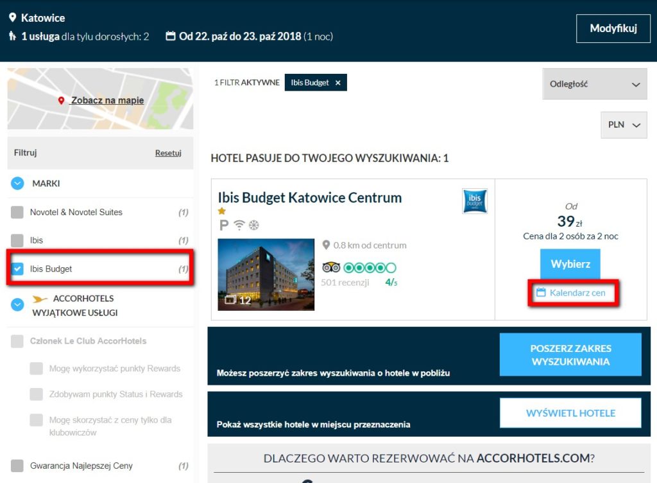This screenshot has height=483, width=657.
Task: Click the hotel building photo thumbnail
Action: pos(266,275)
